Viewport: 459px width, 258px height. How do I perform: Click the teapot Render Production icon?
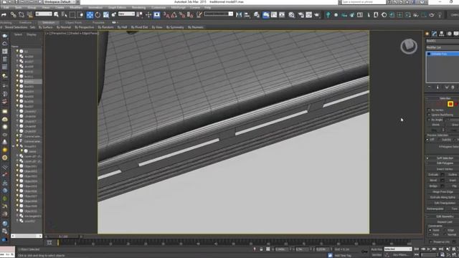(317, 14)
